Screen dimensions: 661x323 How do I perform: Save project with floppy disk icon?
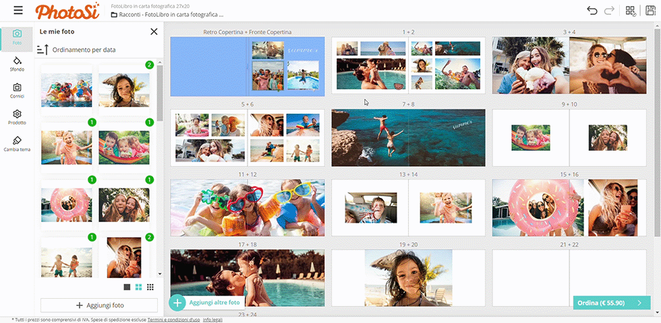coord(650,10)
